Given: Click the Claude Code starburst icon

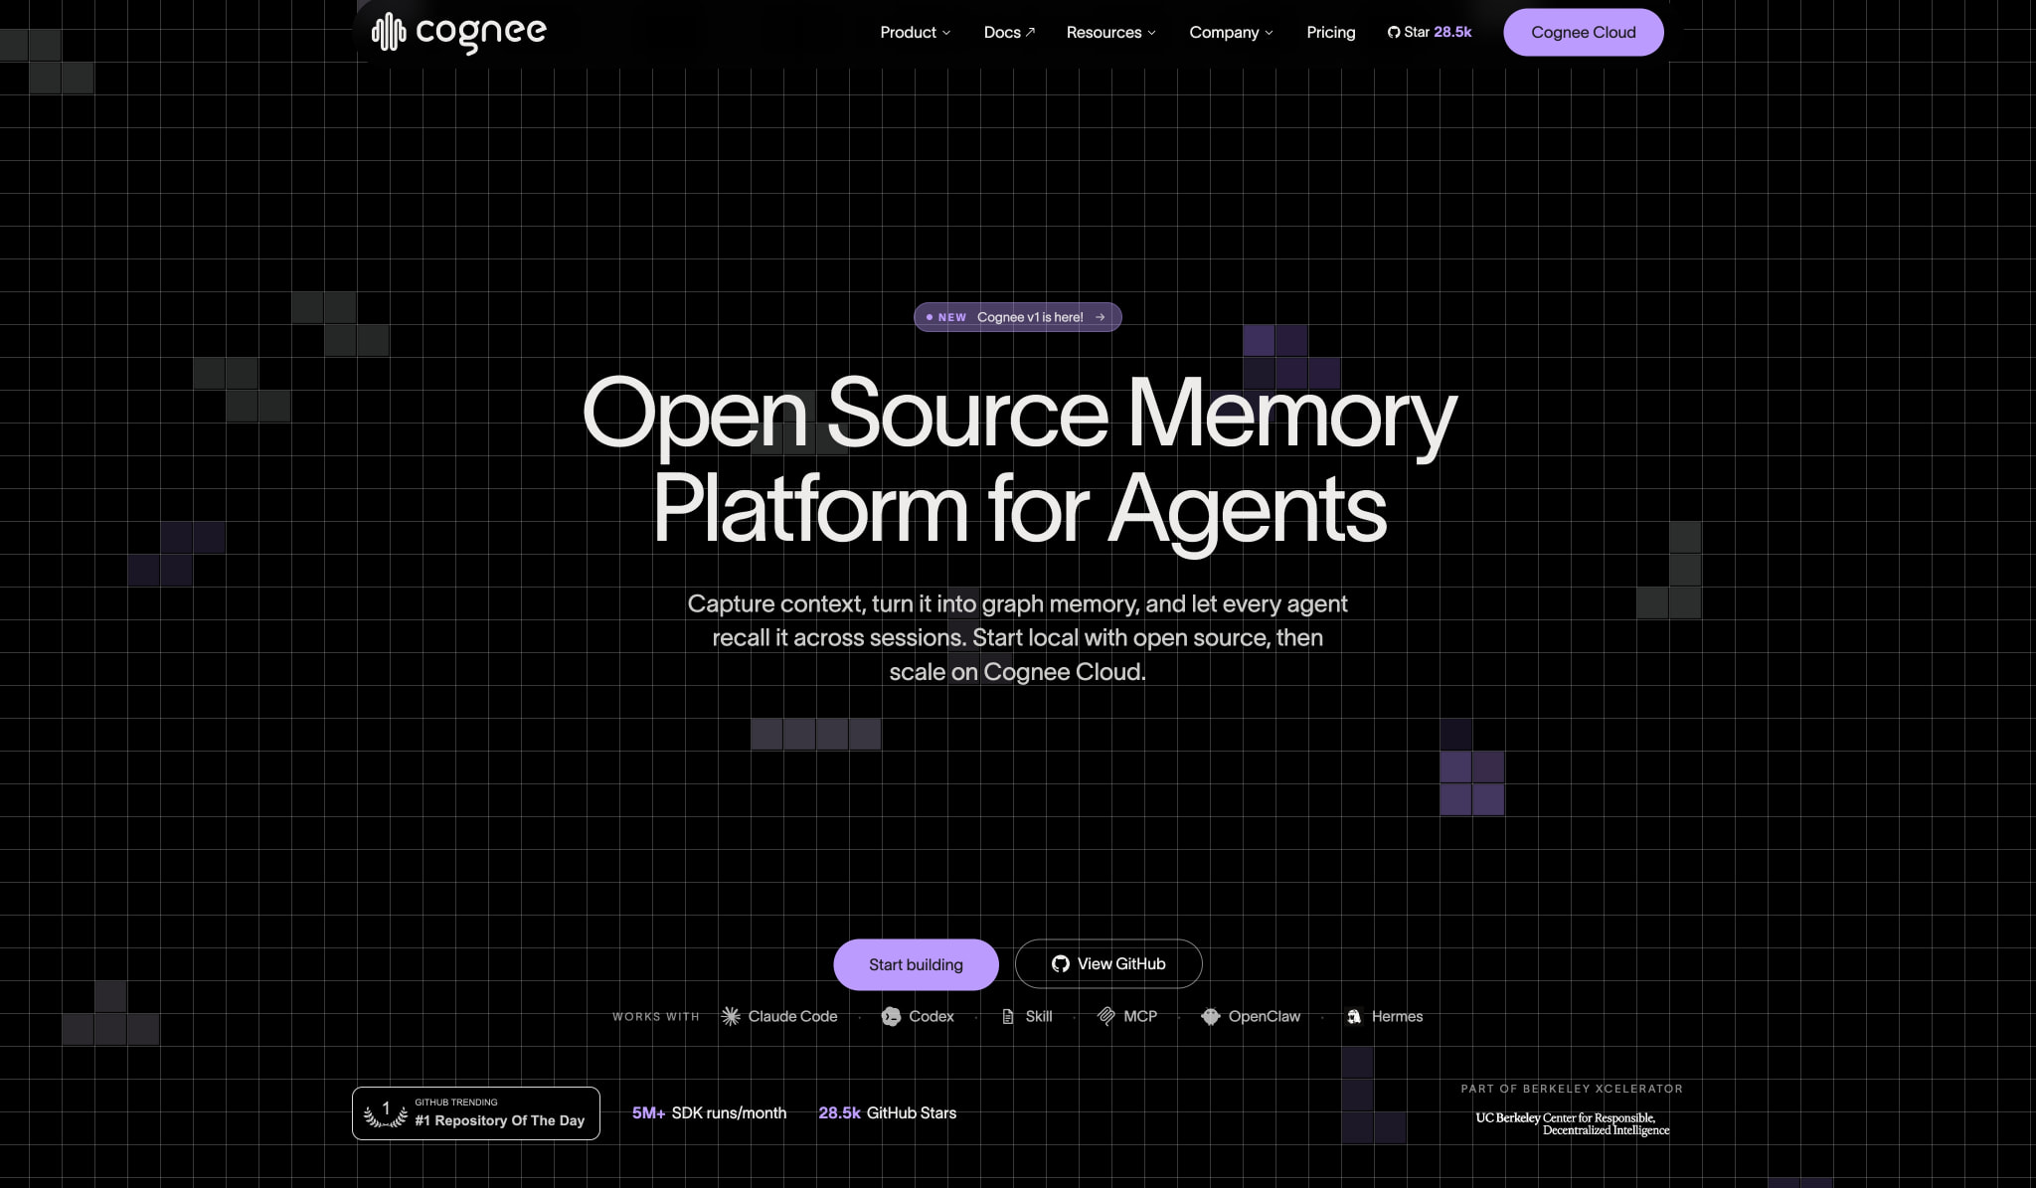Looking at the screenshot, I should point(731,1016).
